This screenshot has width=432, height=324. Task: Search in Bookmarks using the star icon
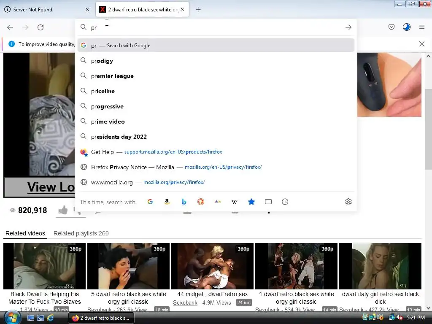pyautogui.click(x=251, y=202)
